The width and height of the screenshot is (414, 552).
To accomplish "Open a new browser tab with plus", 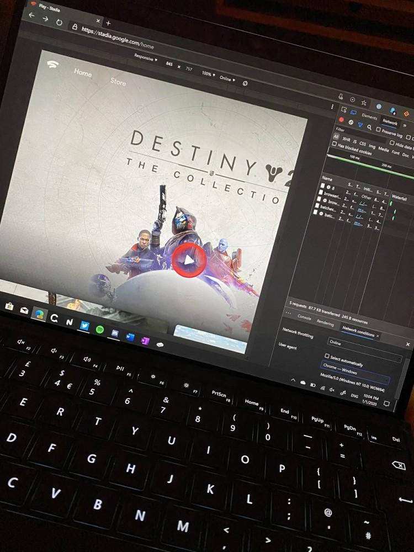I will pos(108,23).
